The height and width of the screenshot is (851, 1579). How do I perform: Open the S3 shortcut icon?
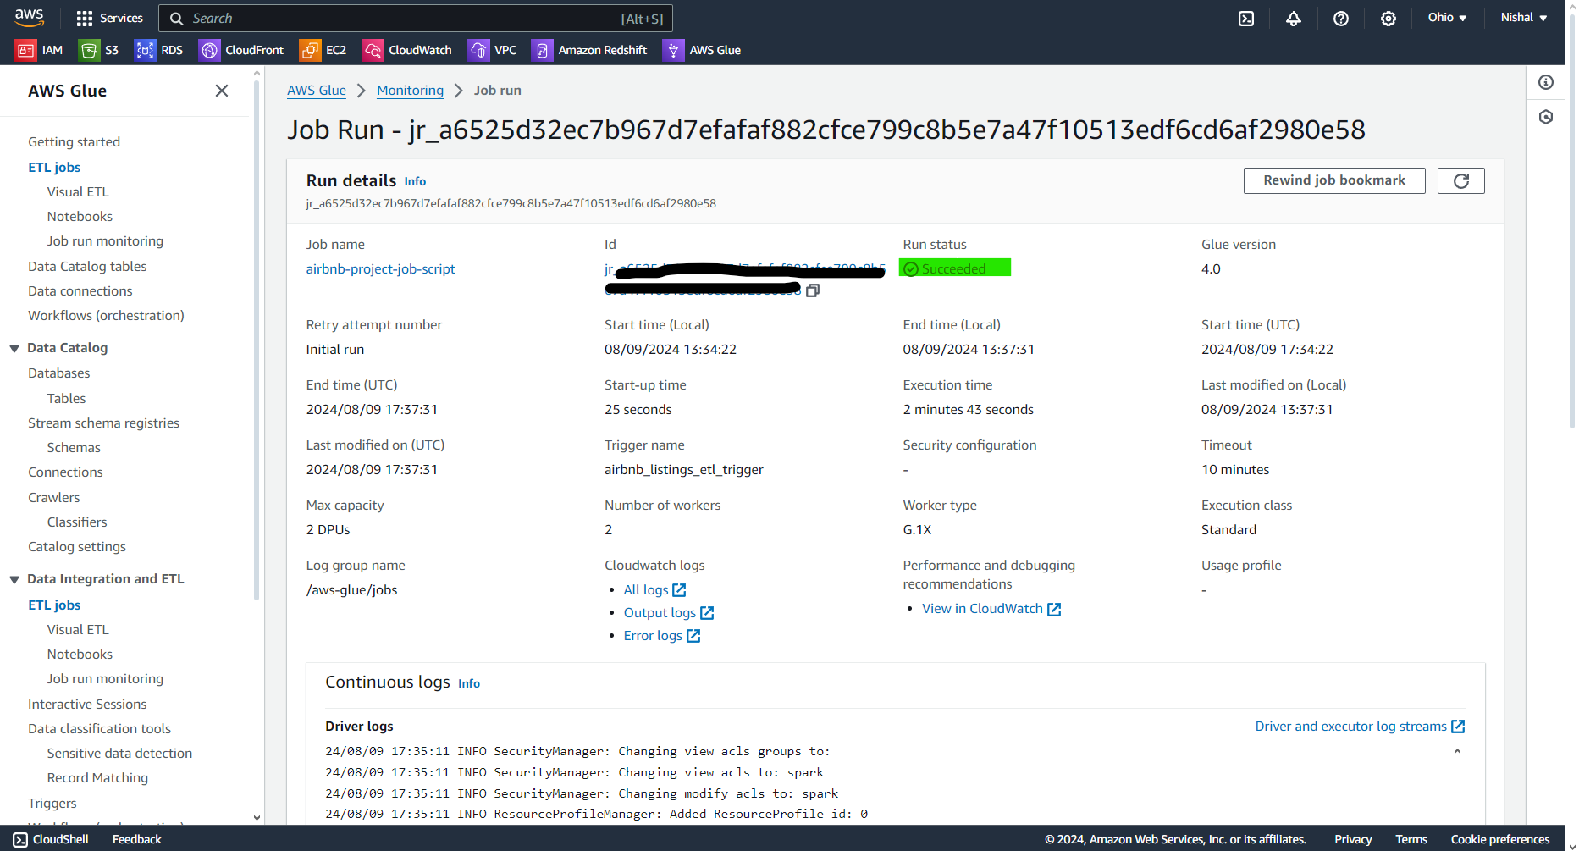(x=89, y=50)
